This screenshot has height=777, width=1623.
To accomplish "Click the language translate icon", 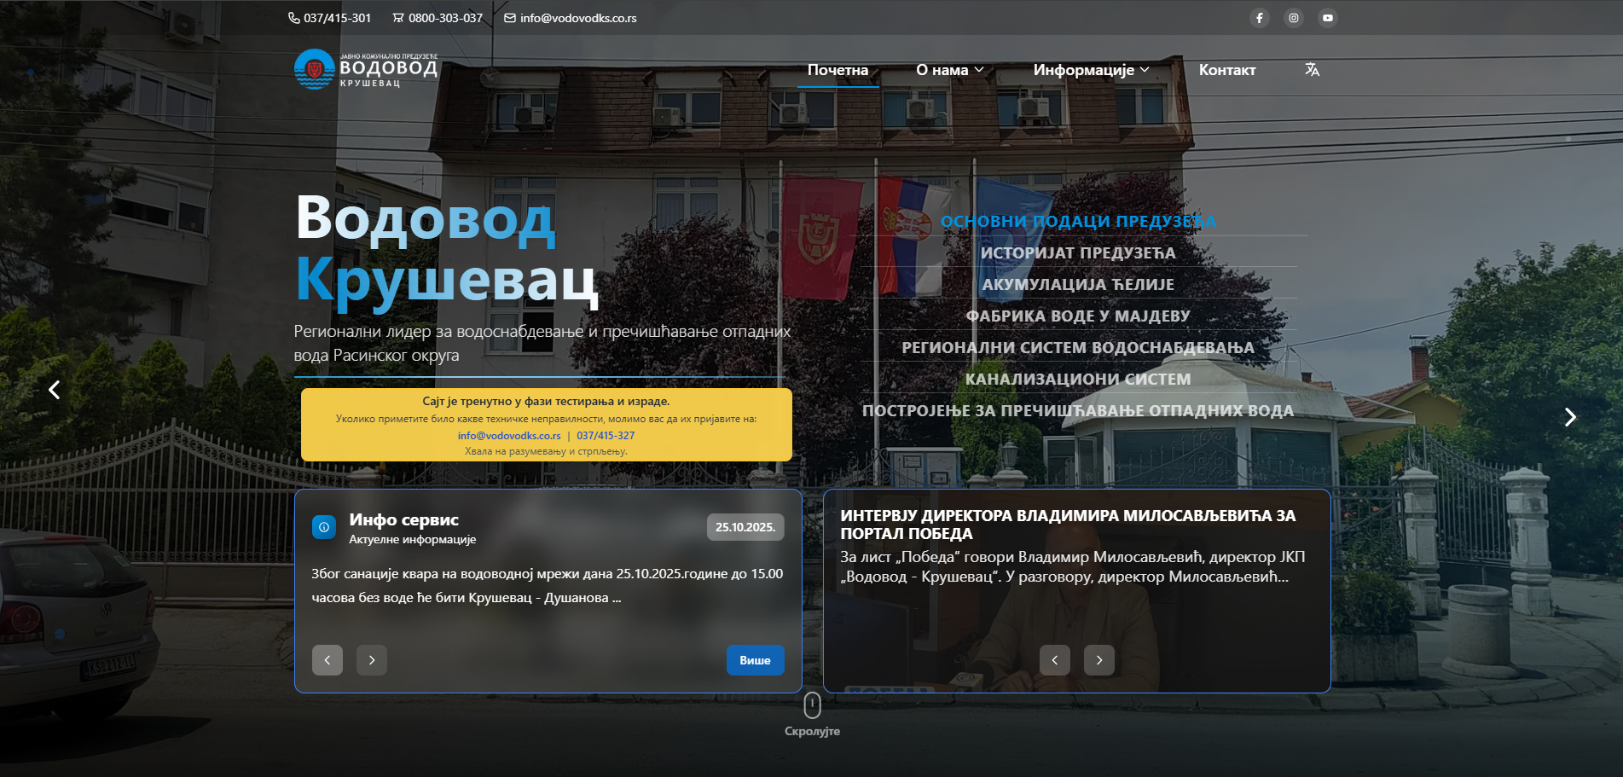I will pos(1312,70).
